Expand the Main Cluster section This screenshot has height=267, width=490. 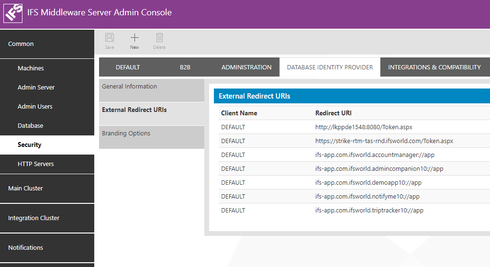tap(47, 189)
